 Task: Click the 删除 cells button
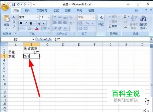click(x=114, y=21)
